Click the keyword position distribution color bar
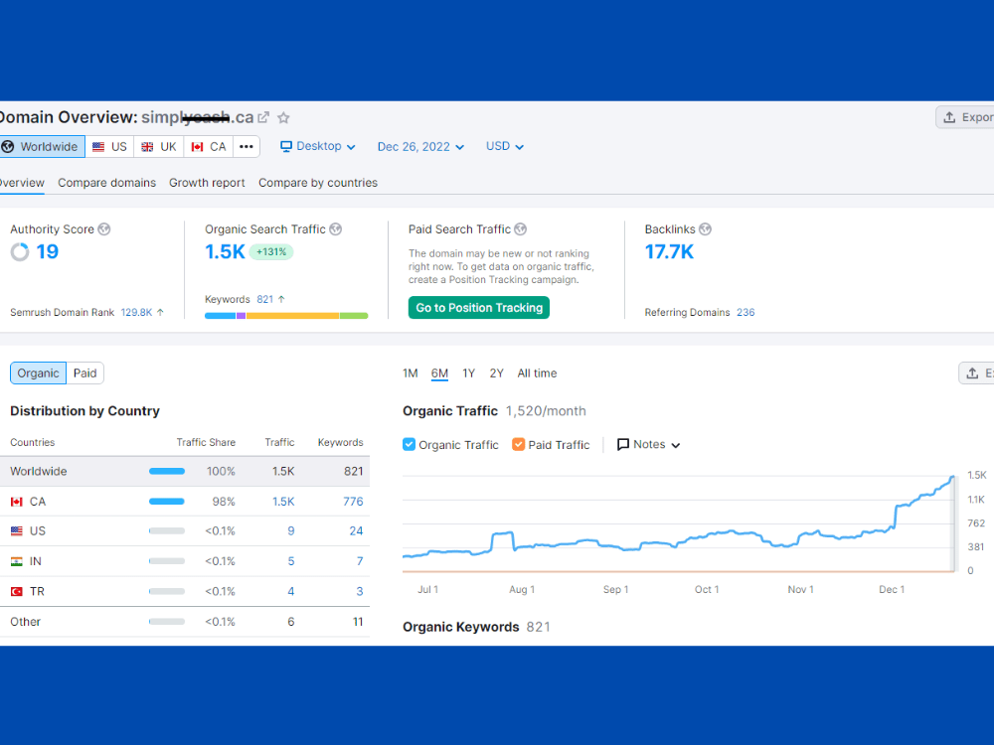Image resolution: width=994 pixels, height=745 pixels. pos(286,316)
